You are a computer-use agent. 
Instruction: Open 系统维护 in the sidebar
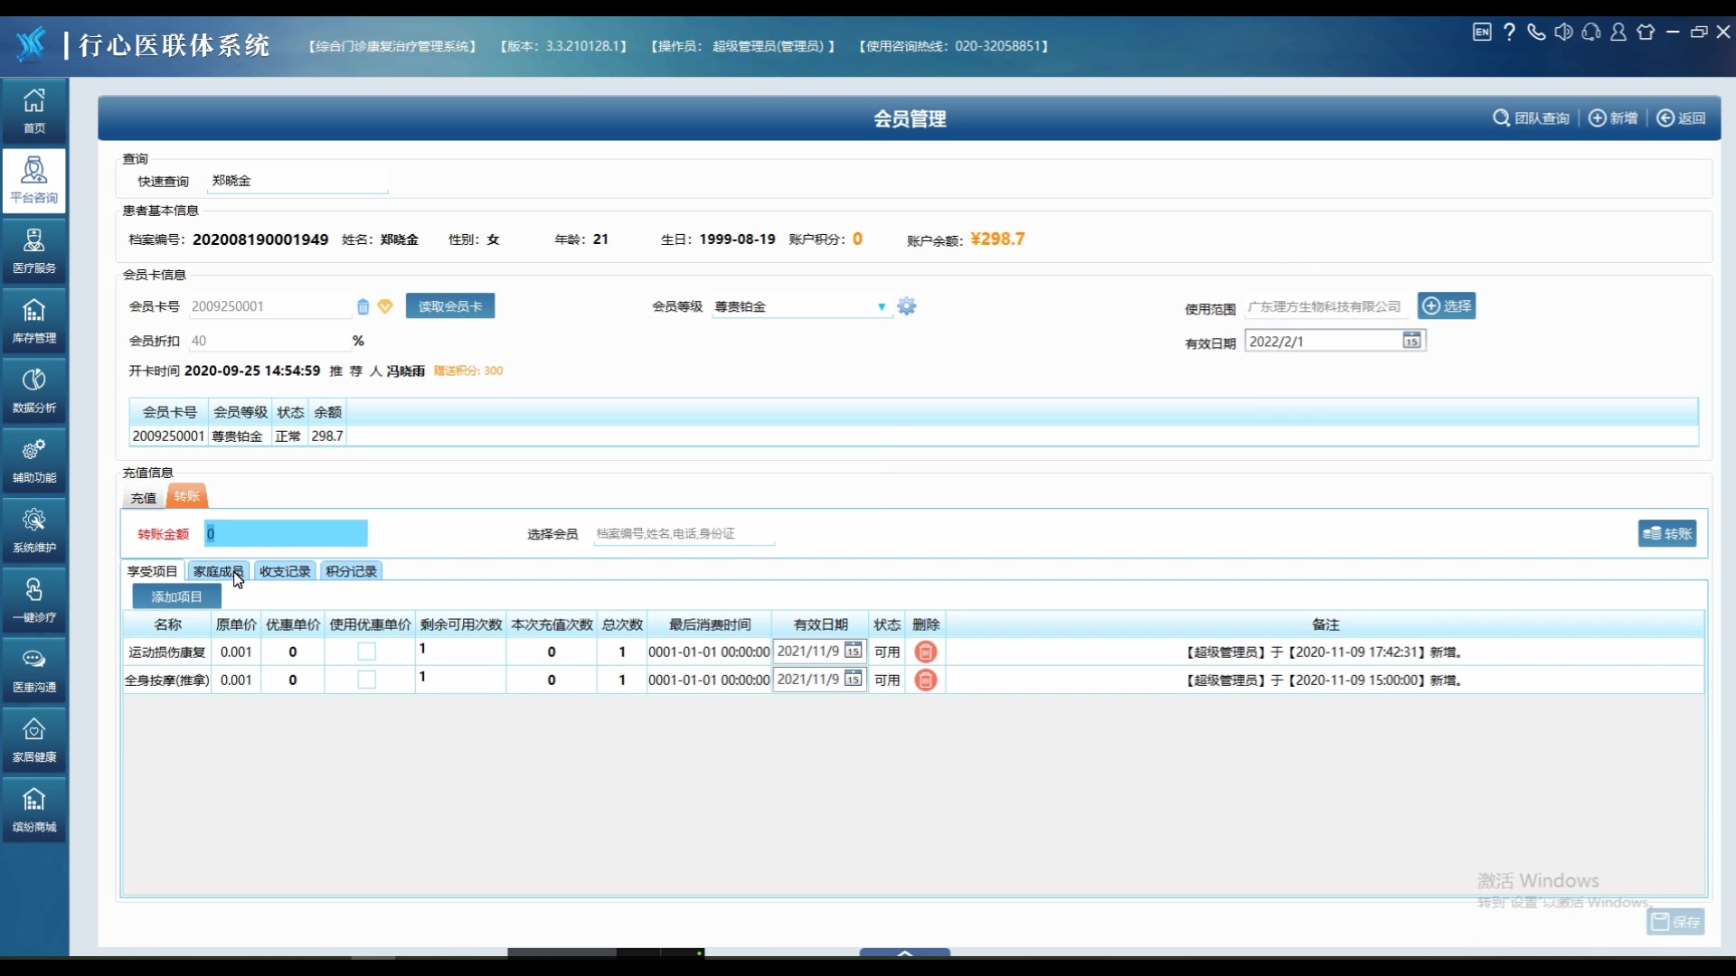pos(34,530)
